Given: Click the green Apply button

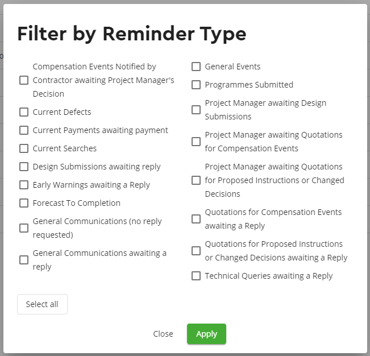Looking at the screenshot, I should point(206,334).
